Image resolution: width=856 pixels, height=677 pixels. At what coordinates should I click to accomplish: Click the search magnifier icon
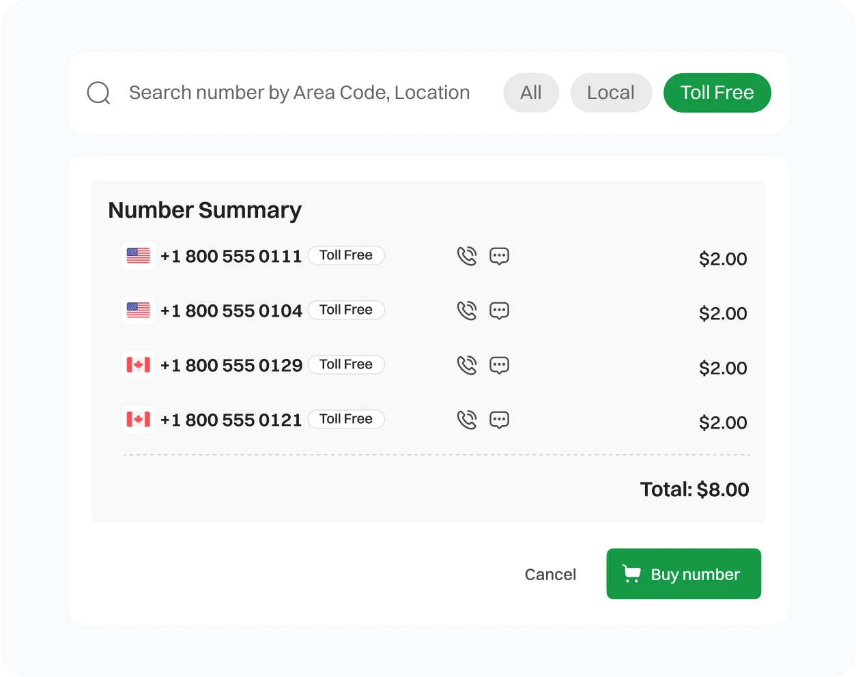[x=98, y=92]
